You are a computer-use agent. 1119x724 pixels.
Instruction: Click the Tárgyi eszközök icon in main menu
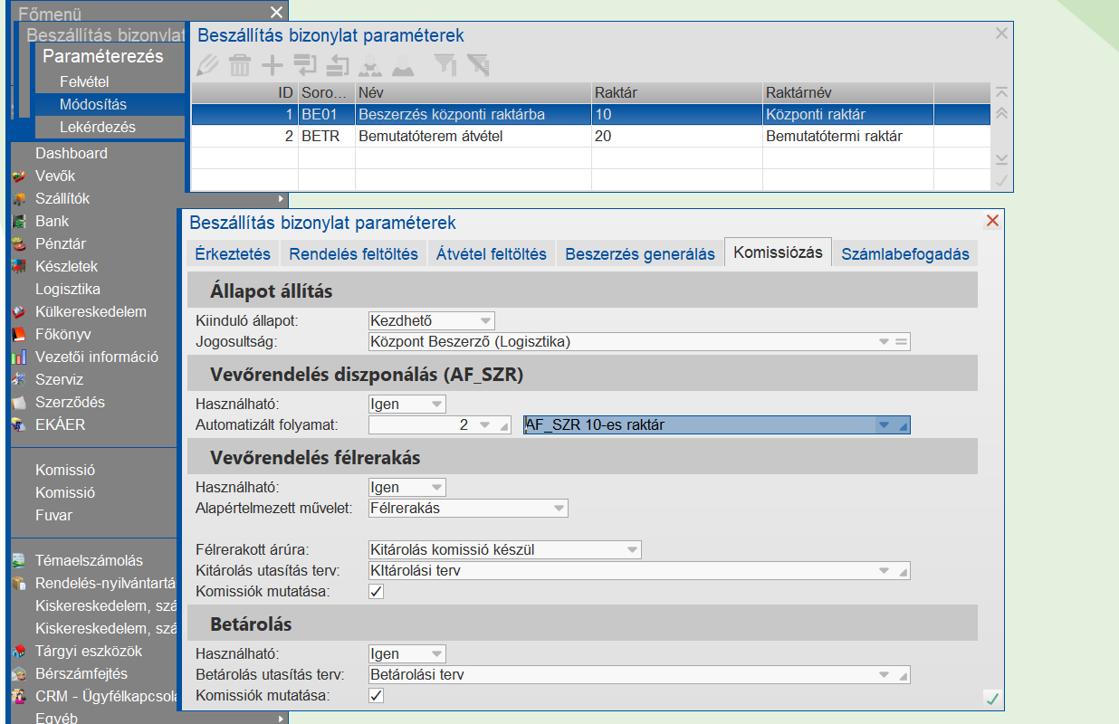coord(18,652)
